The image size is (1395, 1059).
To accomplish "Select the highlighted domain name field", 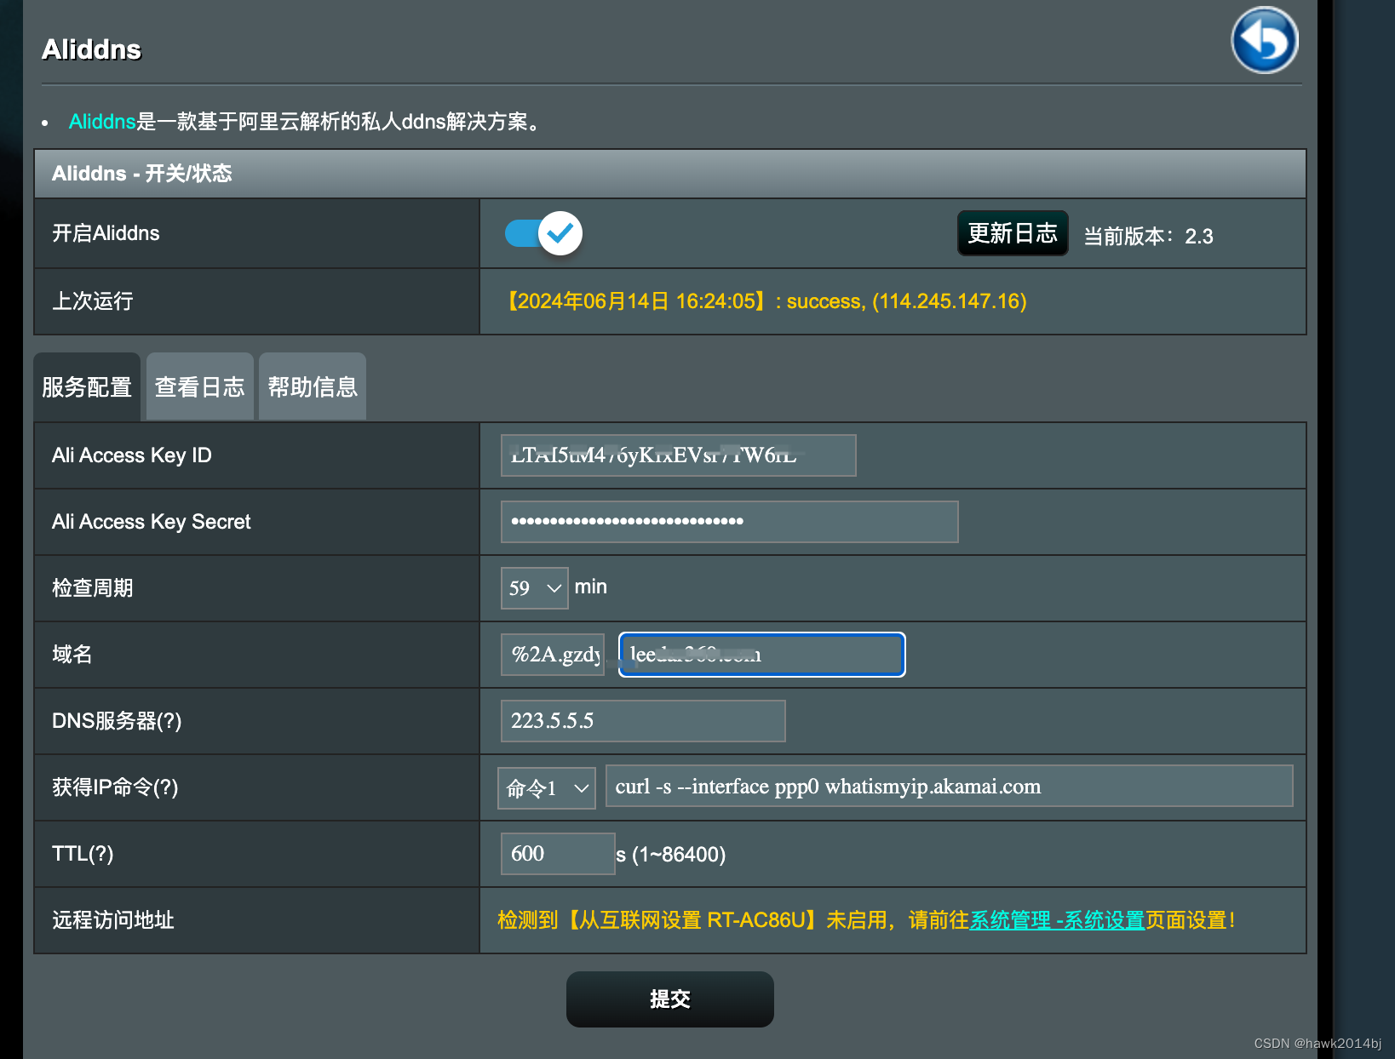I will pyautogui.click(x=761, y=654).
